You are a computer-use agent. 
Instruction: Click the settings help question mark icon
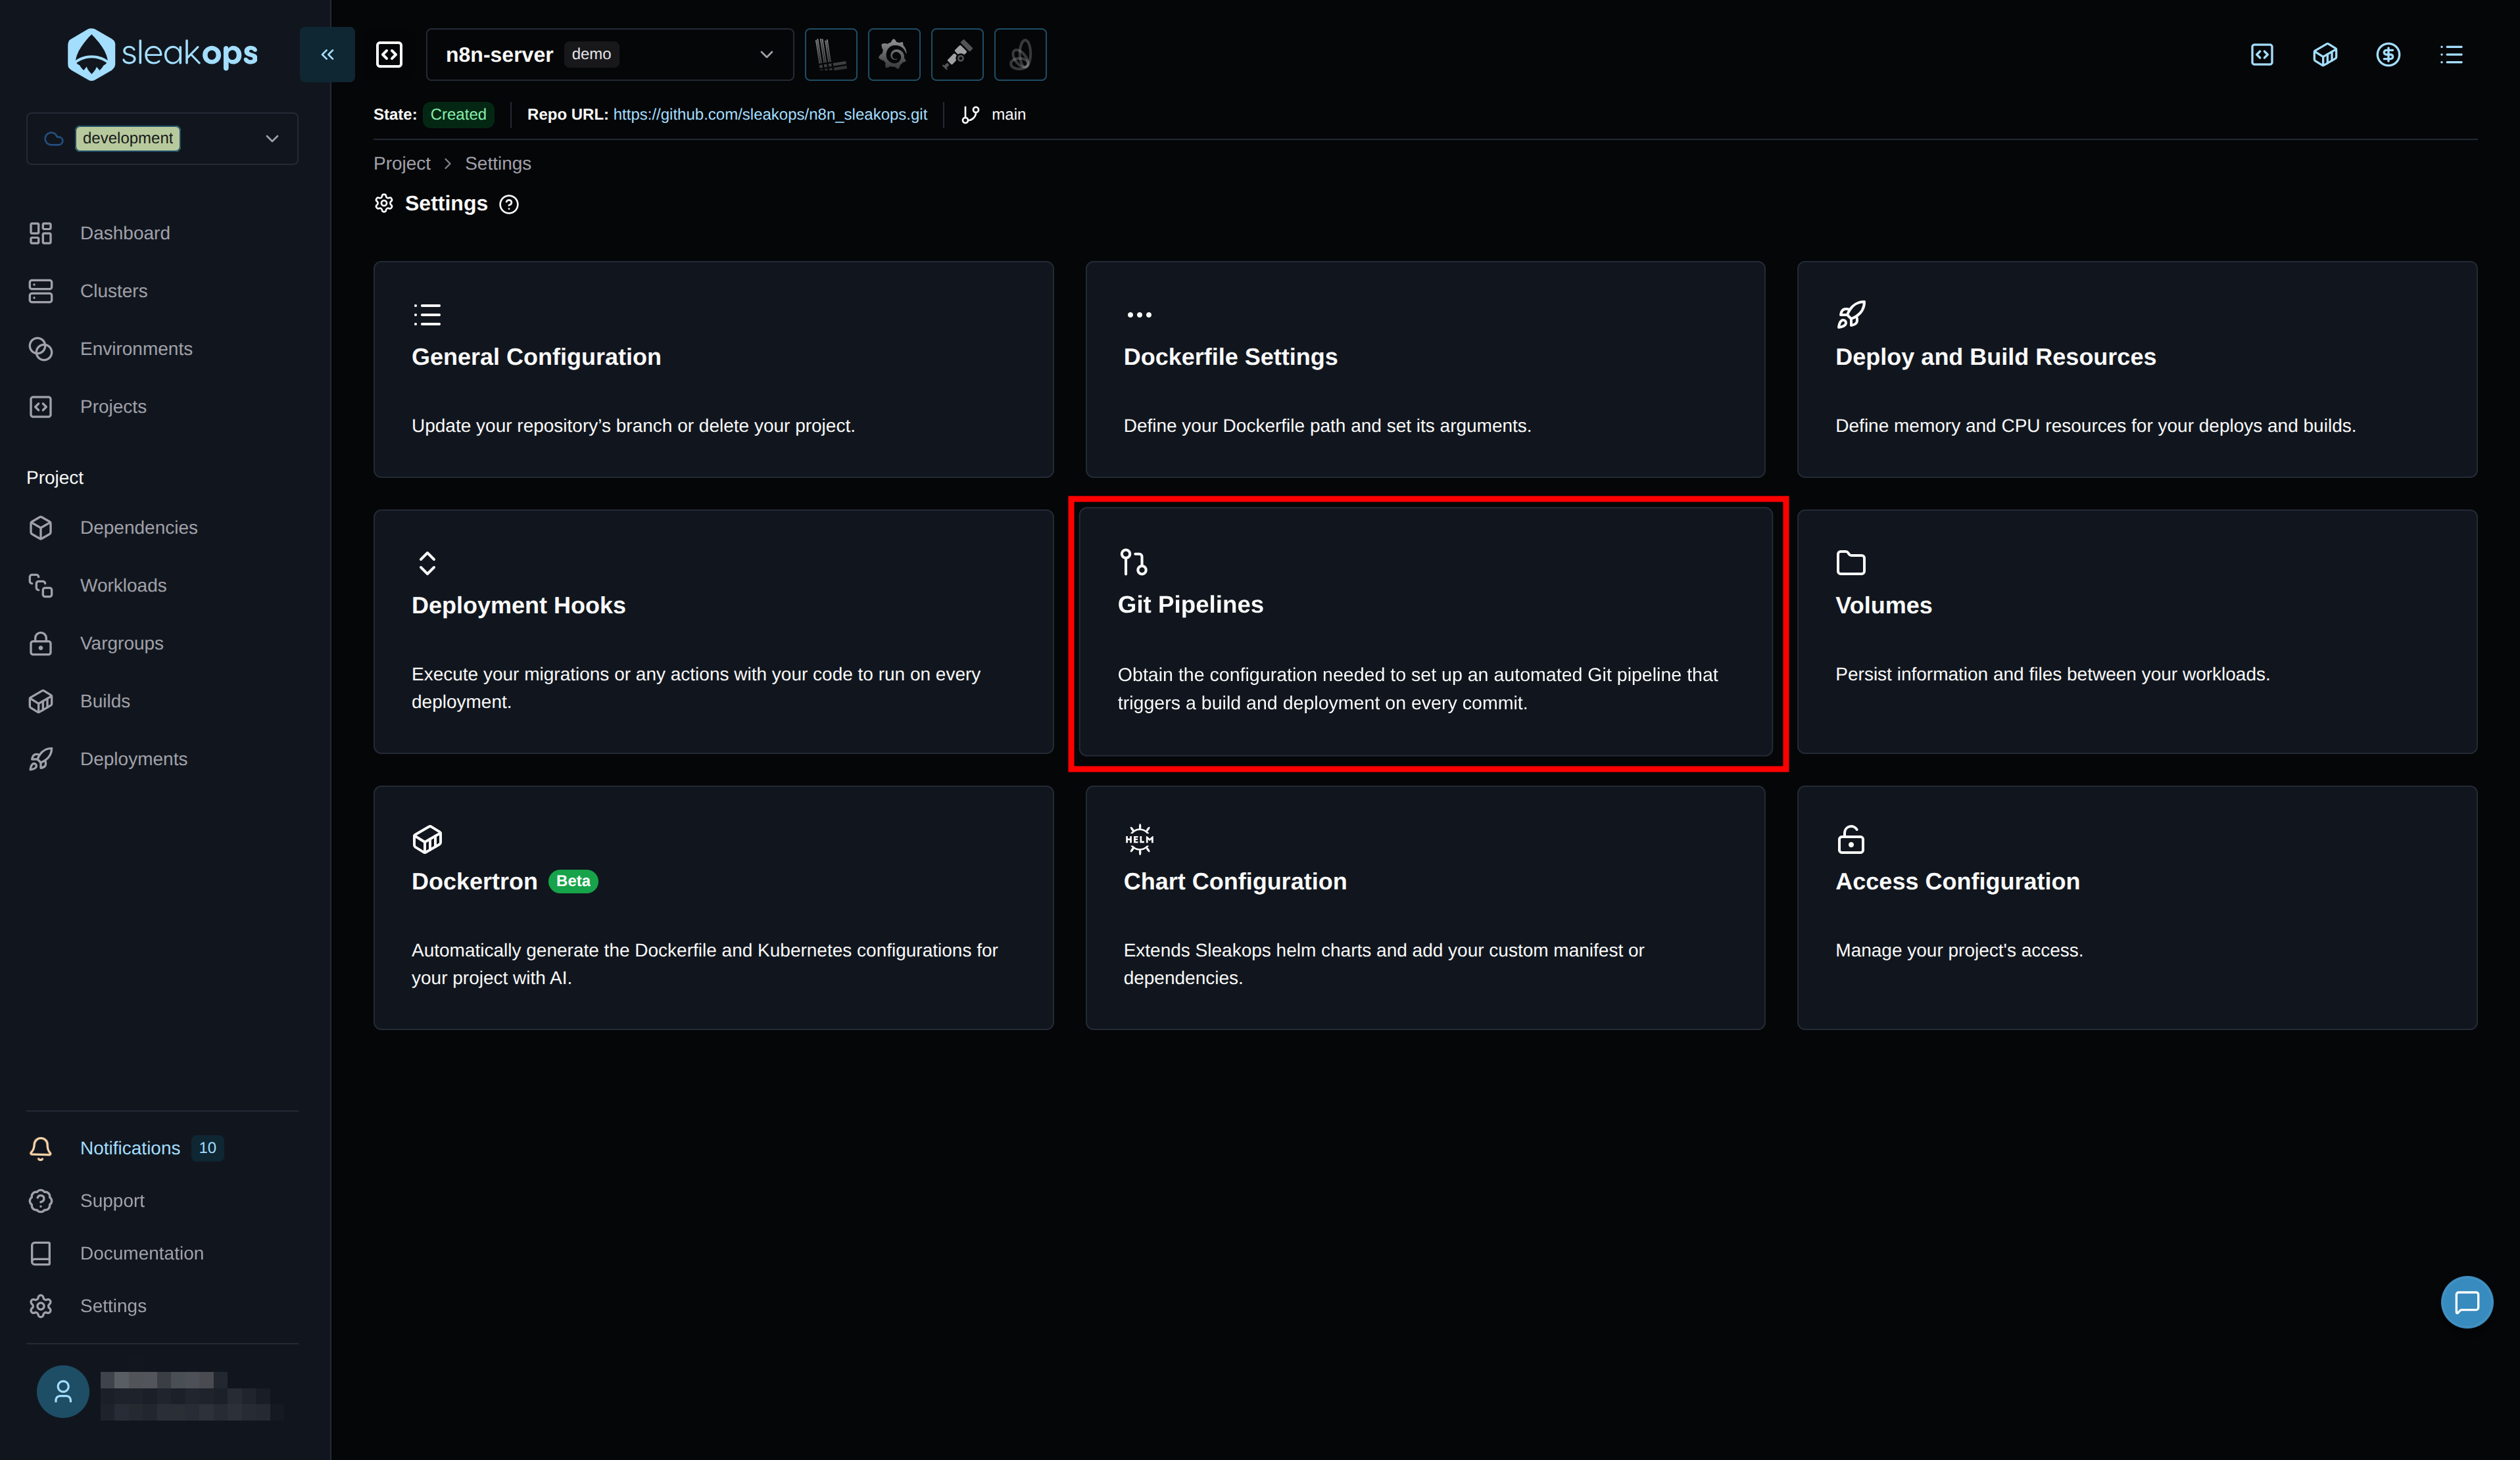tap(510, 204)
